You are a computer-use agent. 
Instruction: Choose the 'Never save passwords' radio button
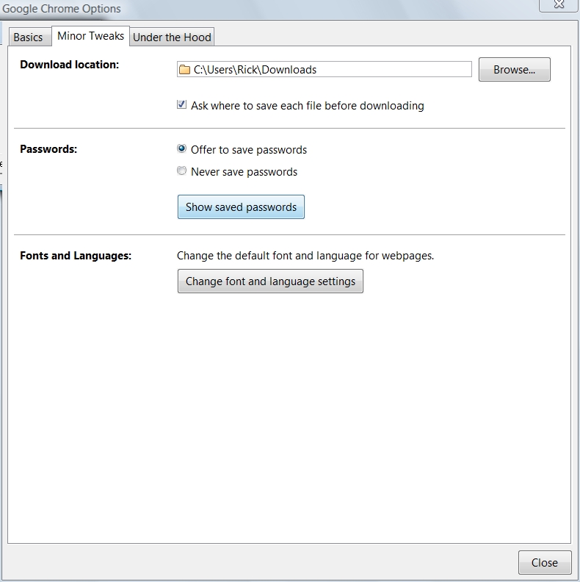[x=182, y=171]
